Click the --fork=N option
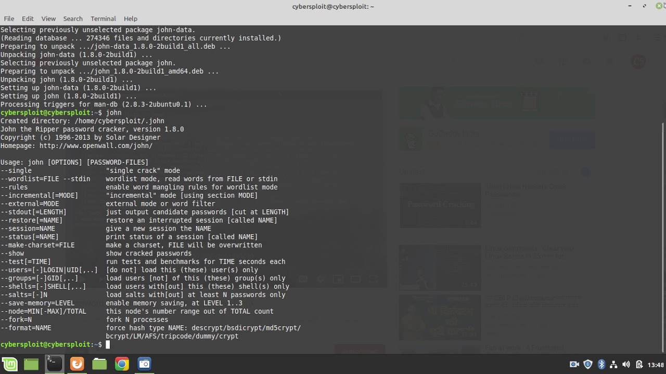The height and width of the screenshot is (374, 666). coord(16,320)
